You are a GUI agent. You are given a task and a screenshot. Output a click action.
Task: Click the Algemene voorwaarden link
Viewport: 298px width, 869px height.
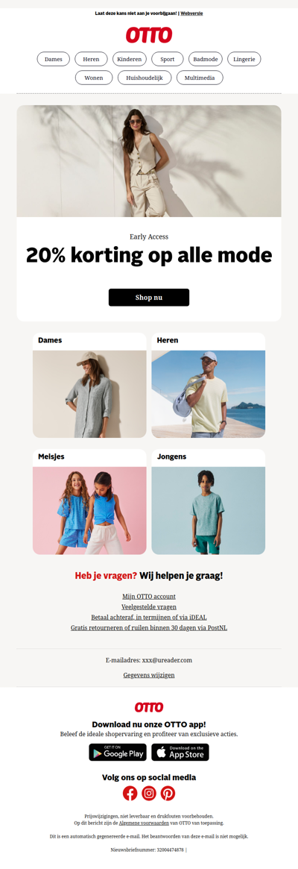click(x=142, y=823)
